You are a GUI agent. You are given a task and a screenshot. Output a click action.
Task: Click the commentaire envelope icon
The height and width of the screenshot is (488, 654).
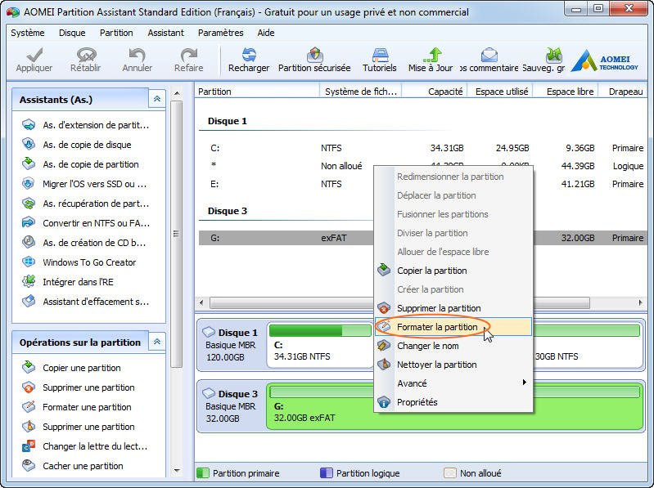point(489,60)
